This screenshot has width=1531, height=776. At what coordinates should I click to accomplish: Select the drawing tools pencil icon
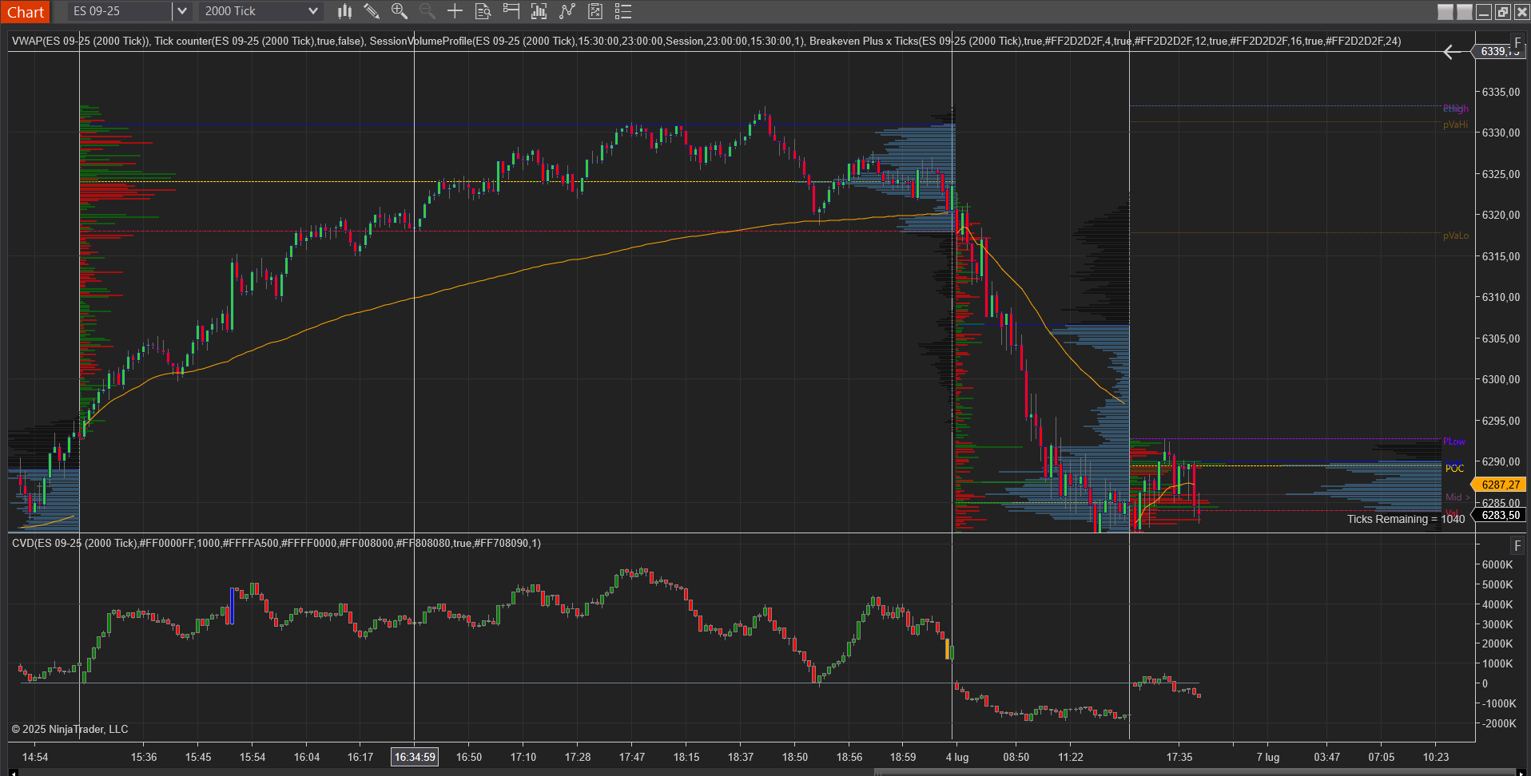coord(372,11)
